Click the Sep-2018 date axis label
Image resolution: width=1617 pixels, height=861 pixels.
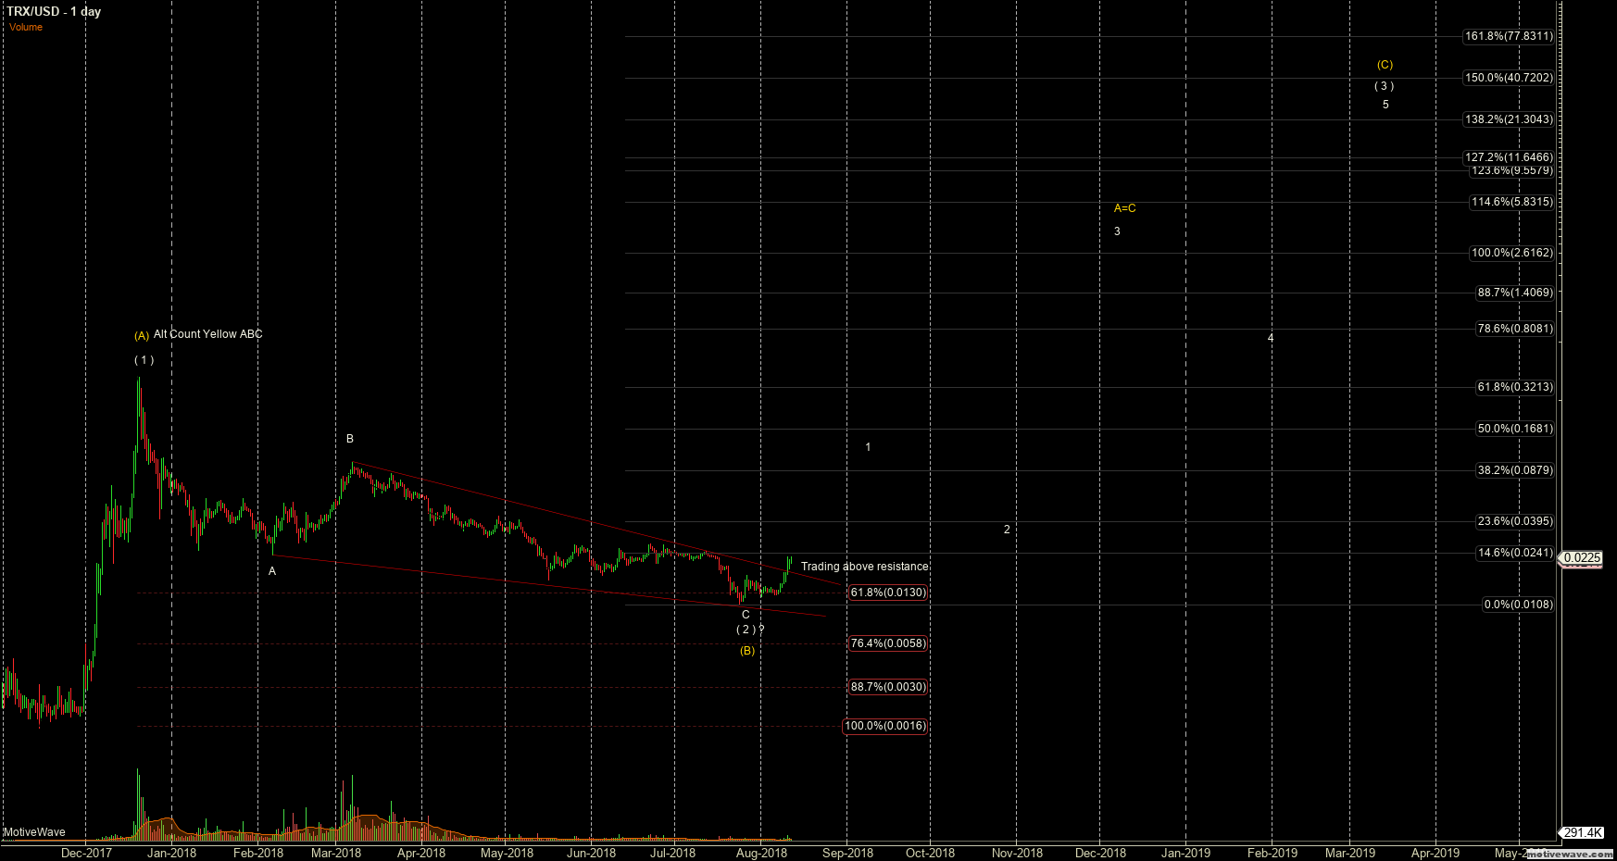[847, 852]
